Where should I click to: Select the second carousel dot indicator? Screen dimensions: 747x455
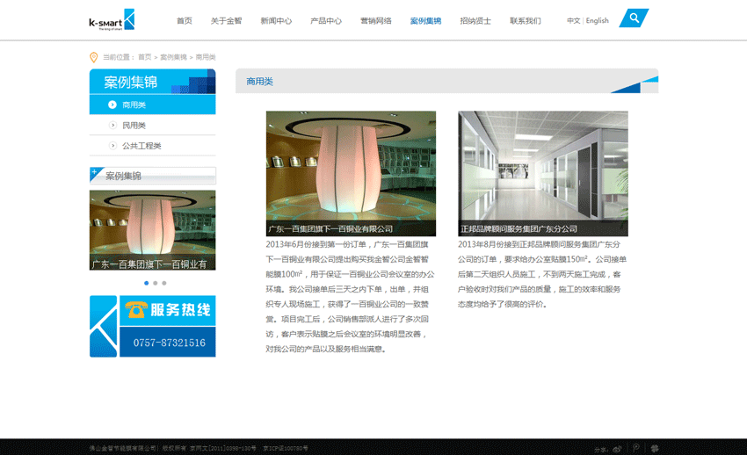pyautogui.click(x=155, y=283)
